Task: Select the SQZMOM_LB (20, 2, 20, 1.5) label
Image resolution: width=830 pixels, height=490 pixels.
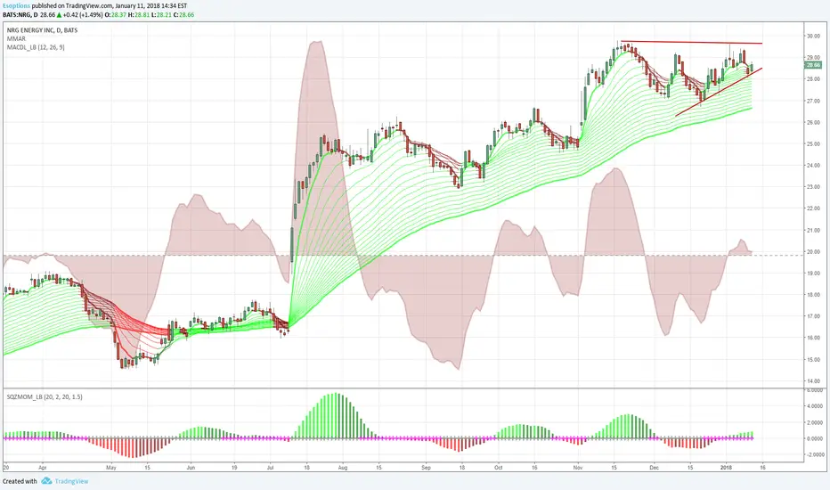Action: tap(45, 396)
